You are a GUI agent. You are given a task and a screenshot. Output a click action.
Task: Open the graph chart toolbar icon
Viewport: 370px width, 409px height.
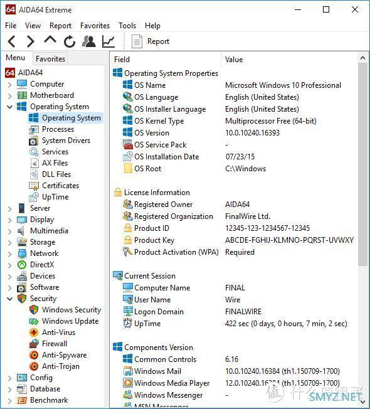pyautogui.click(x=108, y=41)
